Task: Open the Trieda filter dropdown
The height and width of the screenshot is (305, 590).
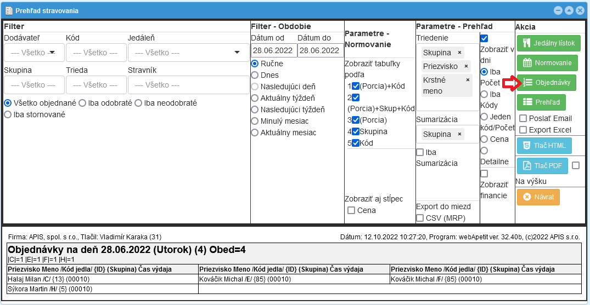Action: pyautogui.click(x=96, y=85)
